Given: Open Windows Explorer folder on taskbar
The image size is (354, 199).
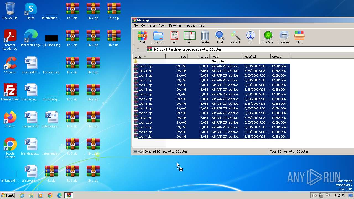Looking at the screenshot, I should coord(31,195).
